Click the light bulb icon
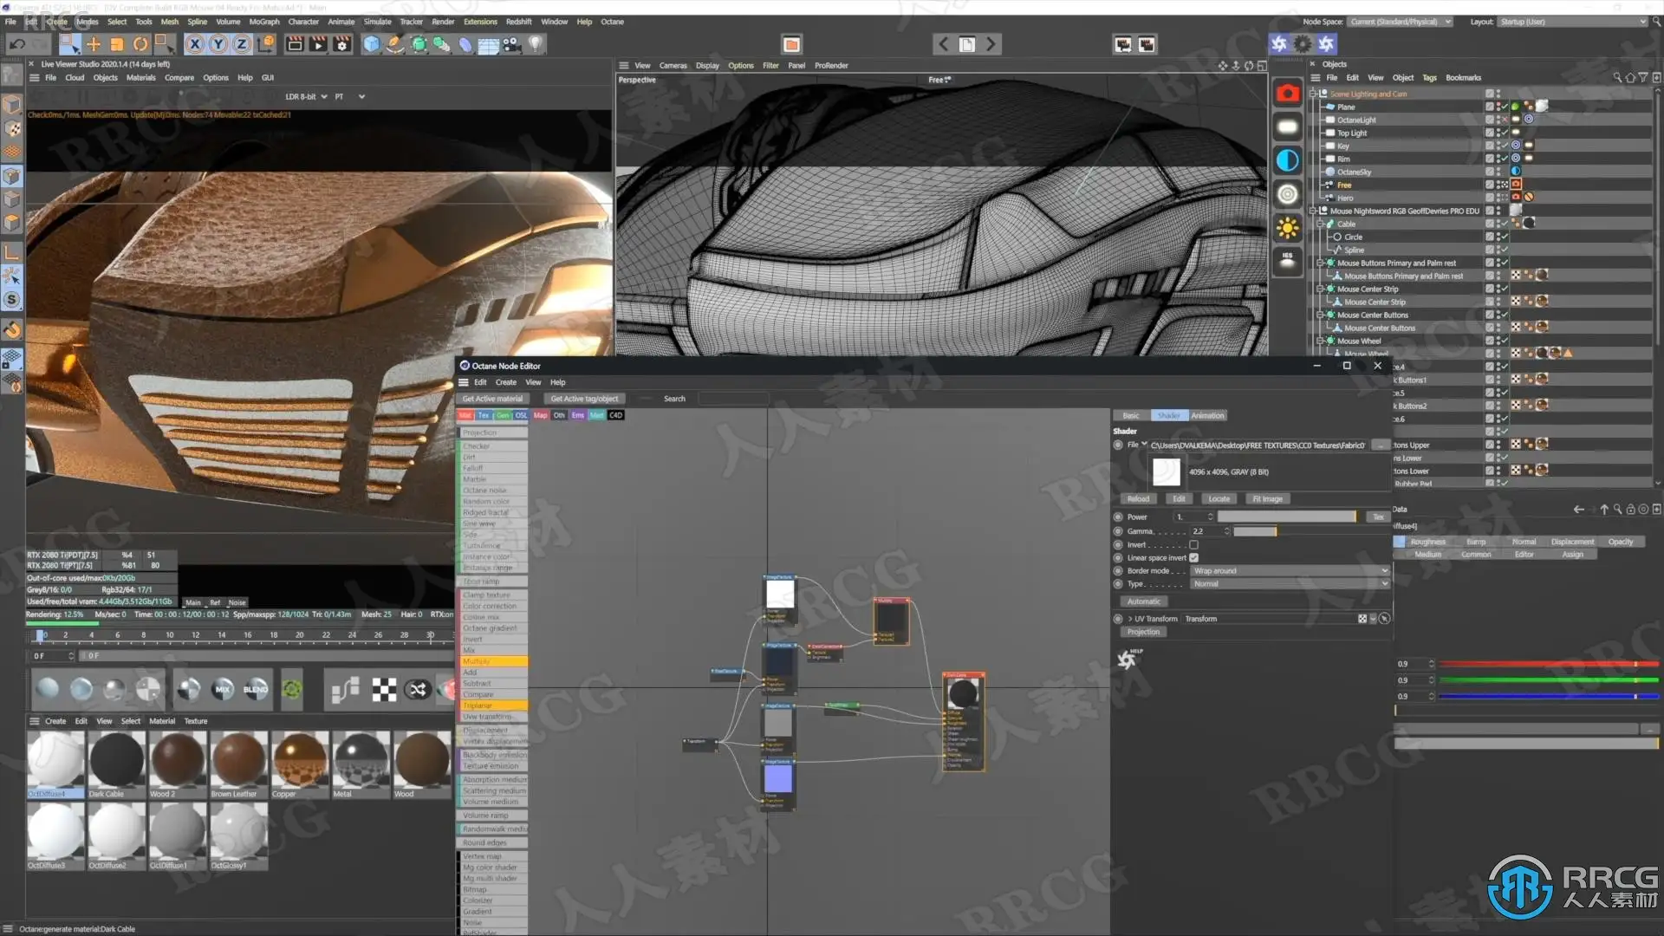1664x936 pixels. point(536,44)
